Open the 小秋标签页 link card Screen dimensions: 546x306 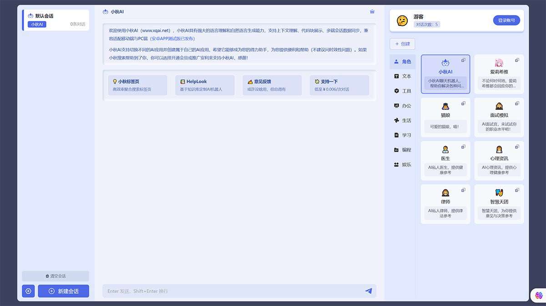(x=137, y=85)
